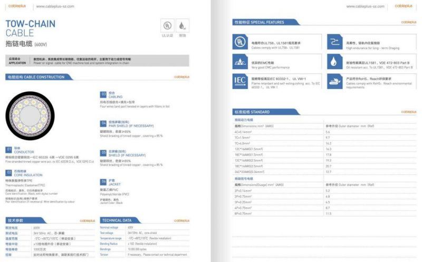Click outer diameter value 5.2

point(328,191)
